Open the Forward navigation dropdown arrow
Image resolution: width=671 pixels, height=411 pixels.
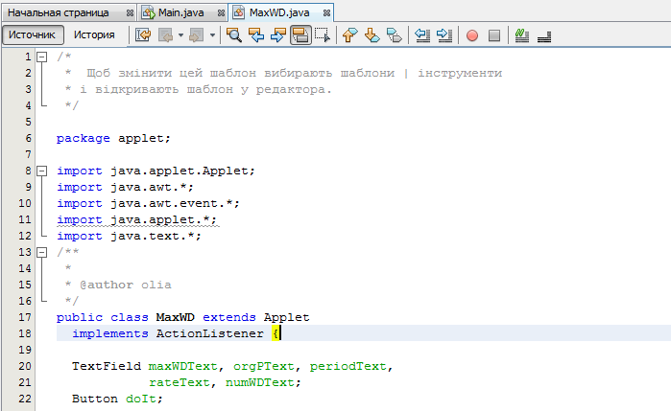point(212,35)
